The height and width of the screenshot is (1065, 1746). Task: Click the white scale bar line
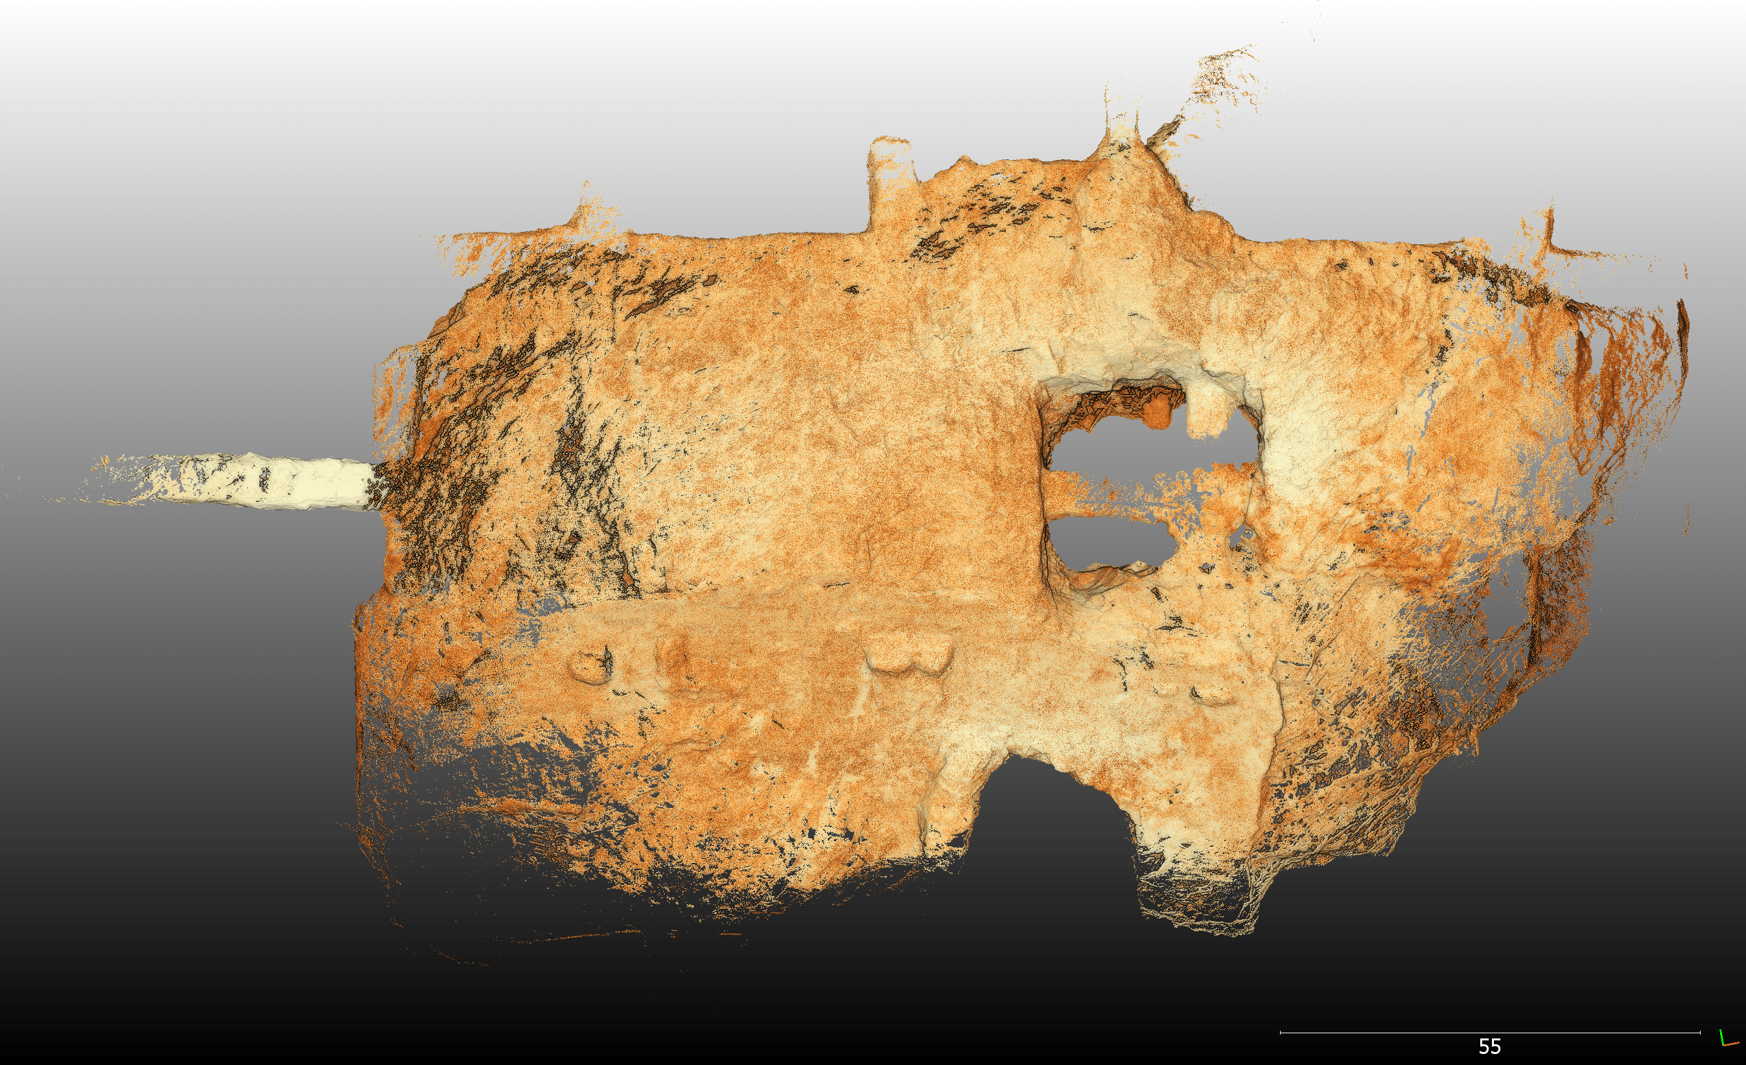click(x=1489, y=1033)
